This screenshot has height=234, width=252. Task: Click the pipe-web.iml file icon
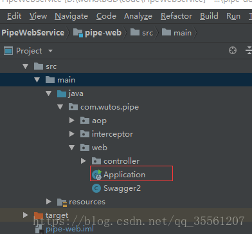pos(39,229)
